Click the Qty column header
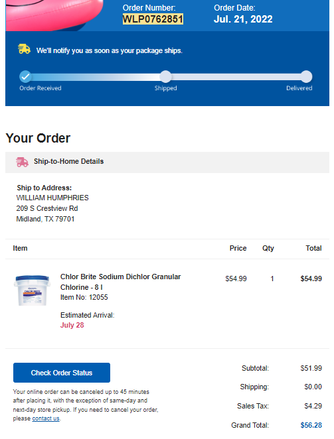334x439 pixels. click(268, 248)
